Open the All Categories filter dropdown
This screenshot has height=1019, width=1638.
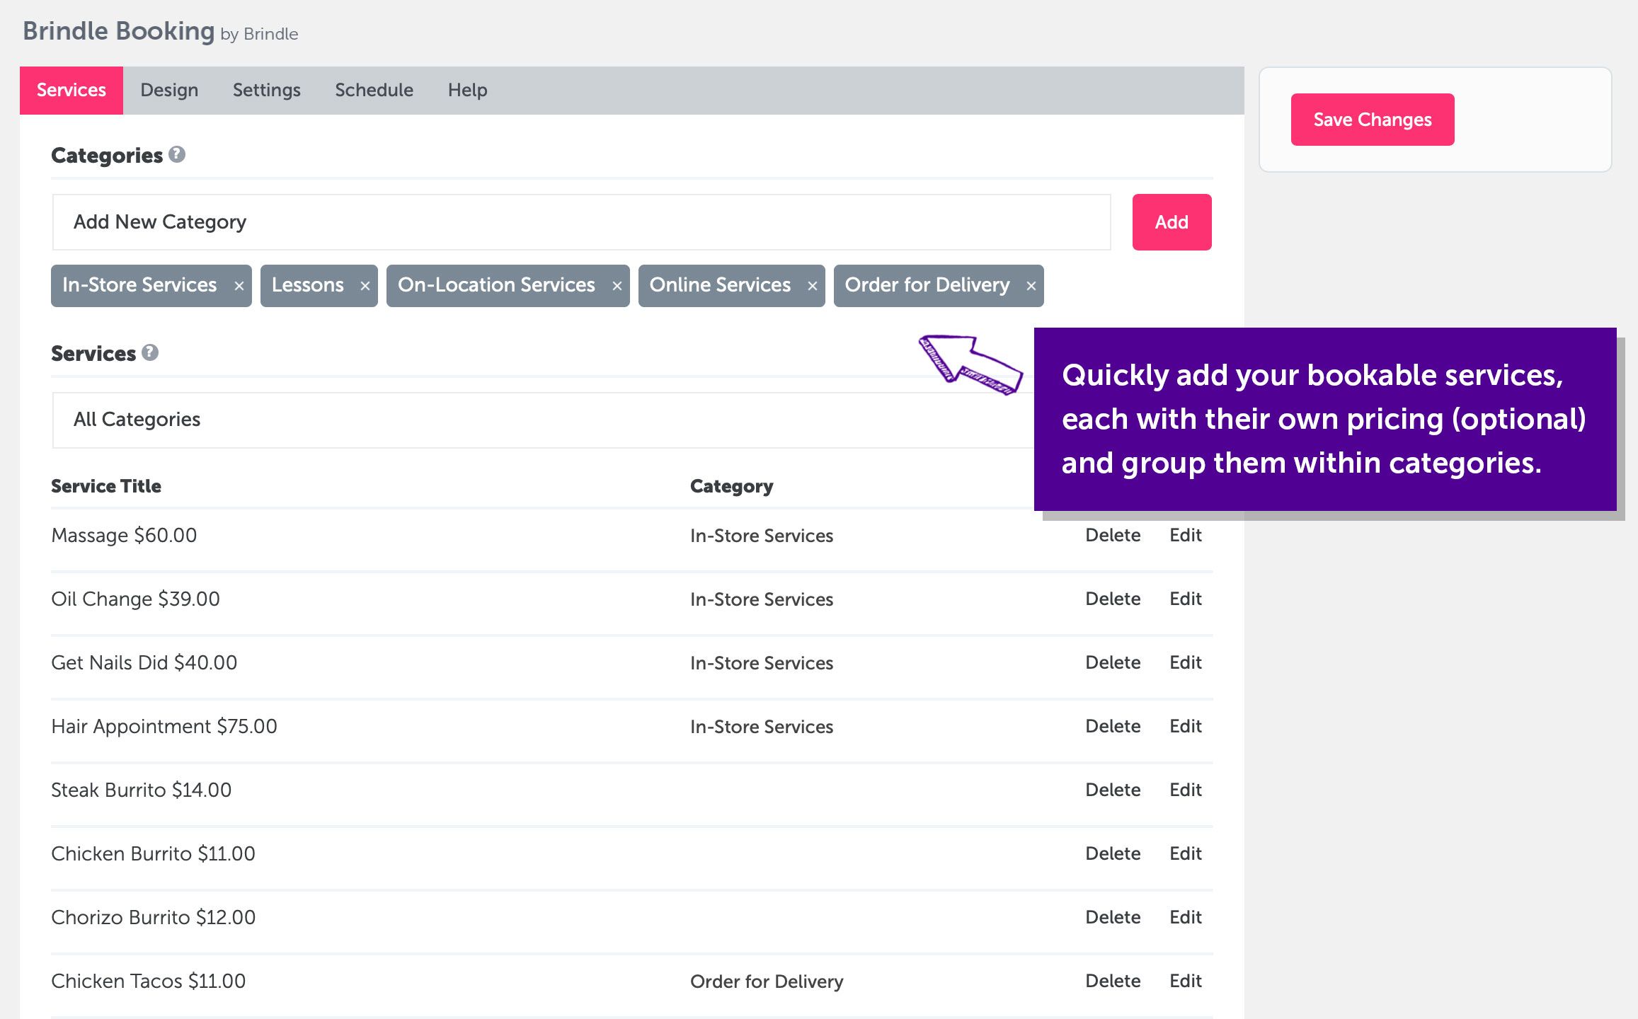pos(544,420)
